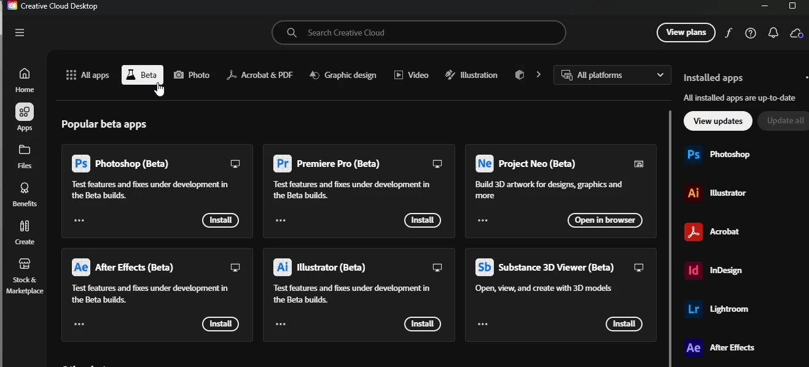Open Installed apps panel options menu
This screenshot has height=367, width=809.
(x=807, y=78)
